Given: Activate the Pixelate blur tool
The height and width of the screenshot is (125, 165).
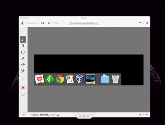Looking at the screenshot, I should 23,71.
